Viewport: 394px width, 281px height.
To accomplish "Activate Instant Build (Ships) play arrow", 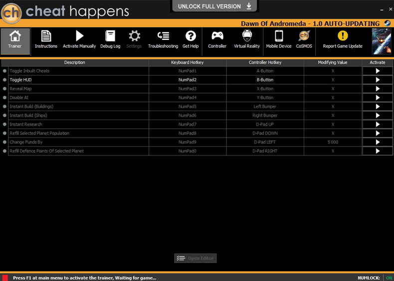I will (378, 116).
